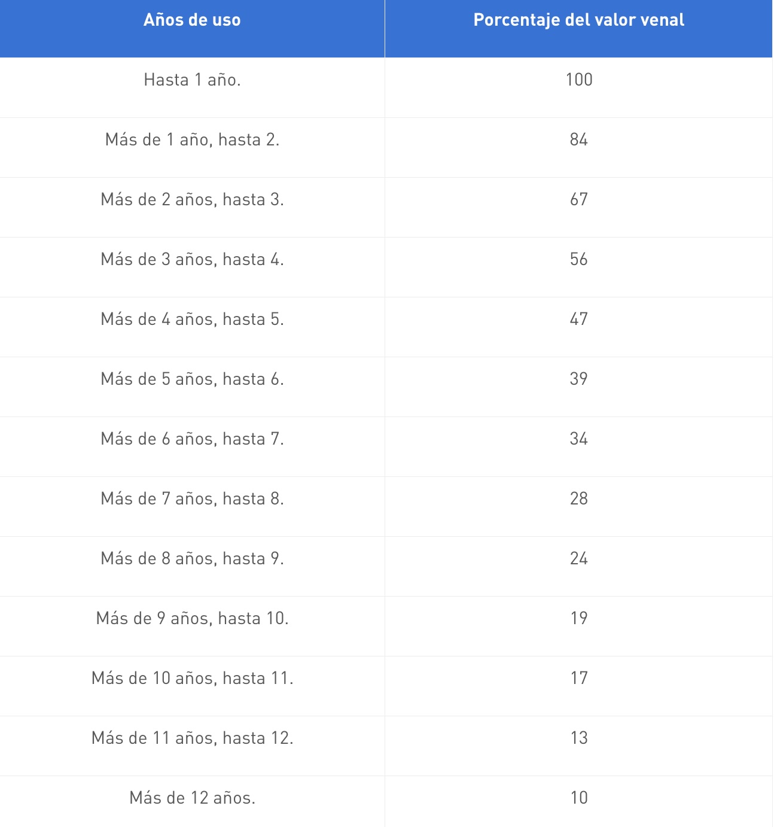Click the percentage value 13
The width and height of the screenshot is (774, 827).
coord(578,738)
